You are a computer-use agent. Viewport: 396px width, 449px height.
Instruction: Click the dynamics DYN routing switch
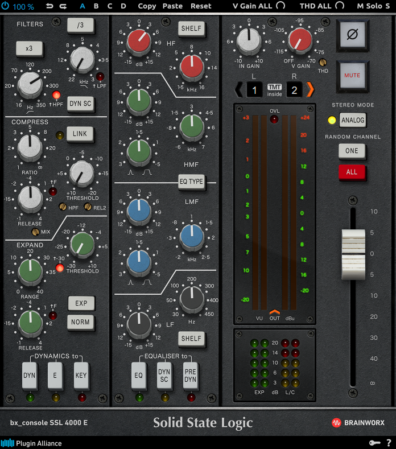click(30, 376)
